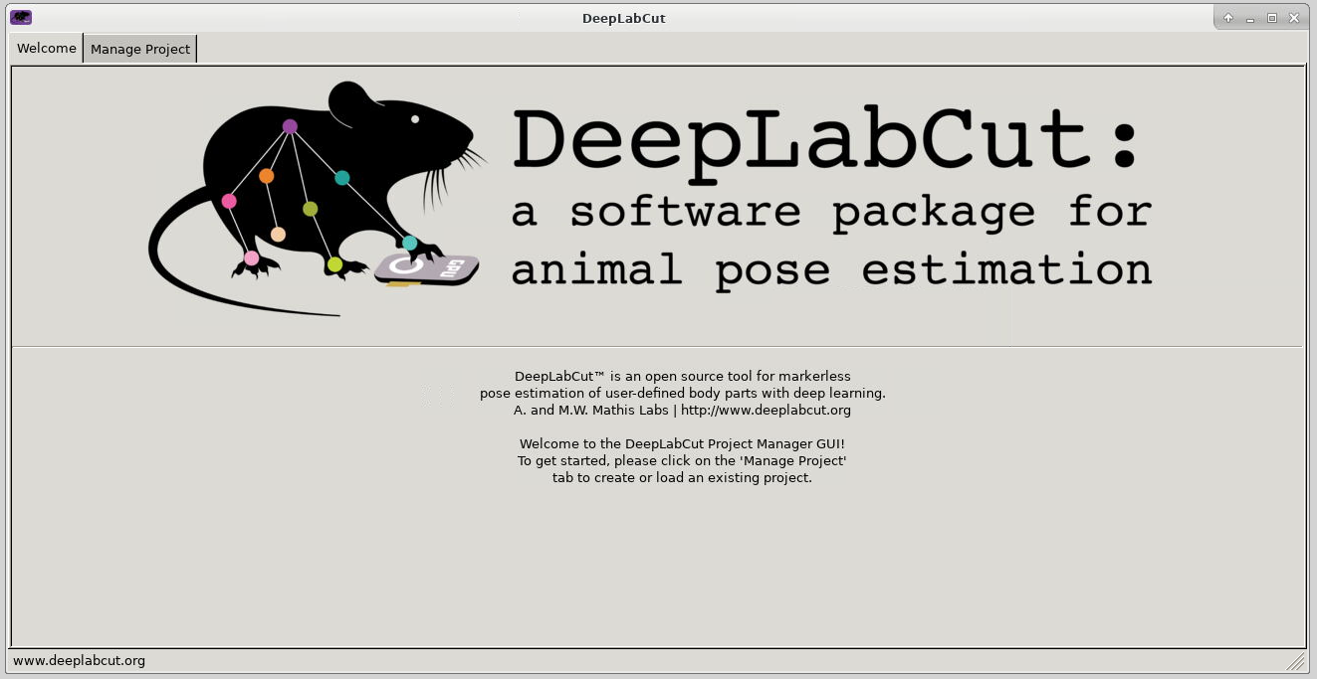Click the window roll-up arrow button

pos(1228,17)
